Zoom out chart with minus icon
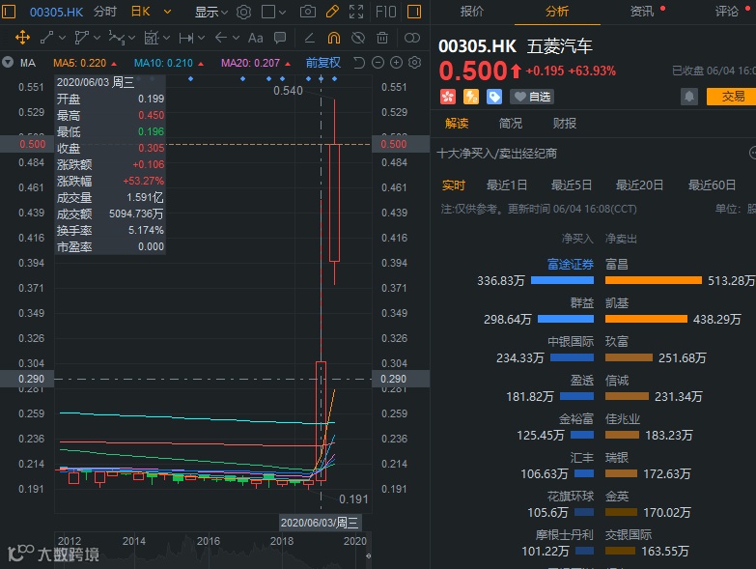Screen dimensions: 756x569 378,63
